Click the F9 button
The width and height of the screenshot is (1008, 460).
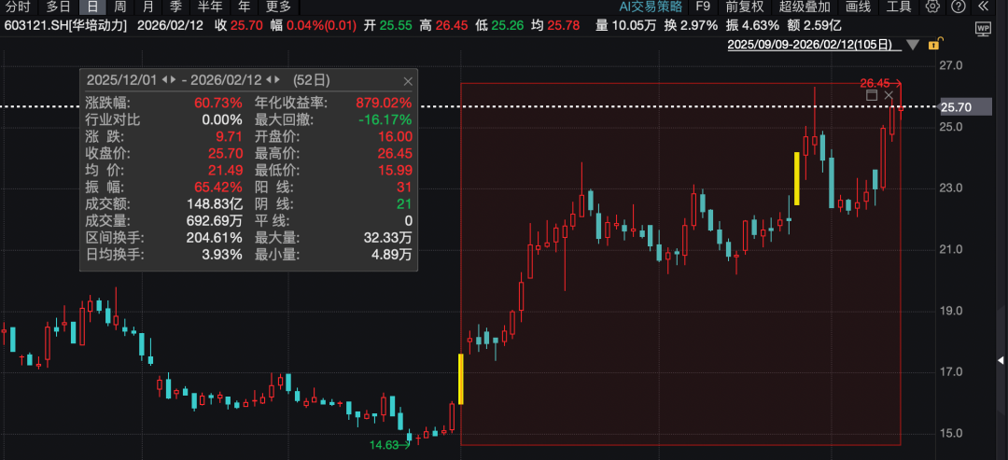click(x=706, y=7)
